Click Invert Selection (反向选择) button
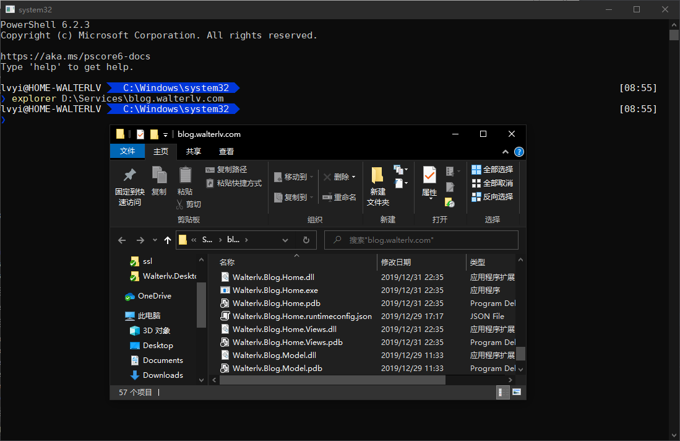The width and height of the screenshot is (680, 441). tap(493, 197)
